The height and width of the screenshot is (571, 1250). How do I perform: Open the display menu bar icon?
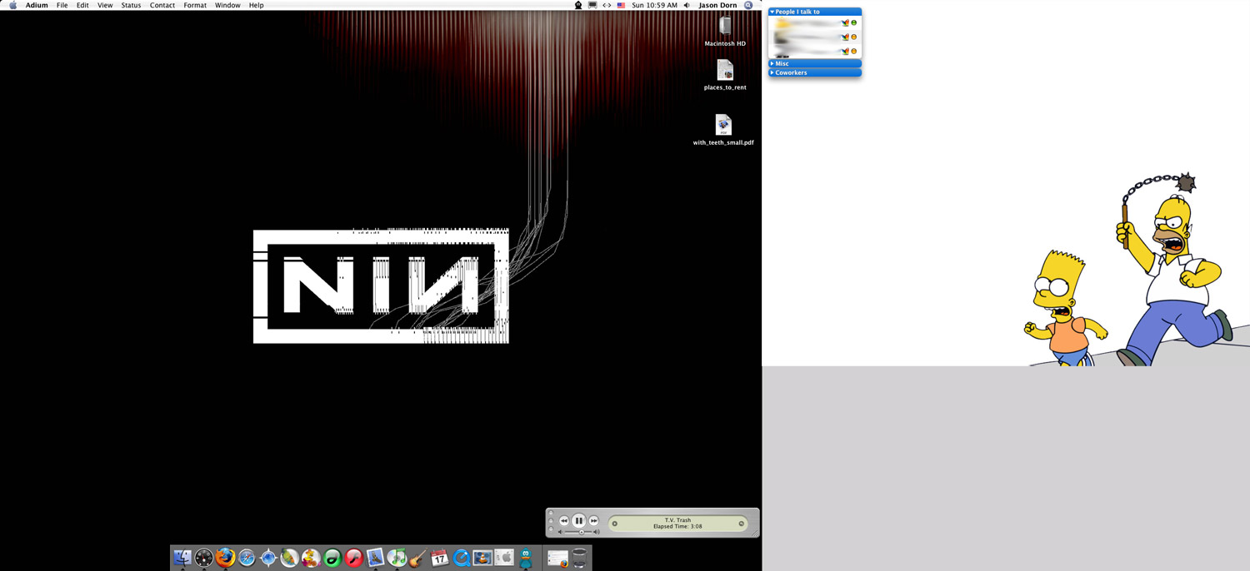[592, 5]
